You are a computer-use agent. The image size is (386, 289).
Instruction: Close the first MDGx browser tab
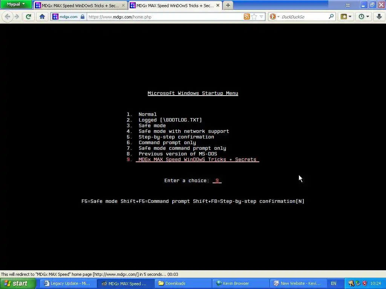click(x=123, y=5)
